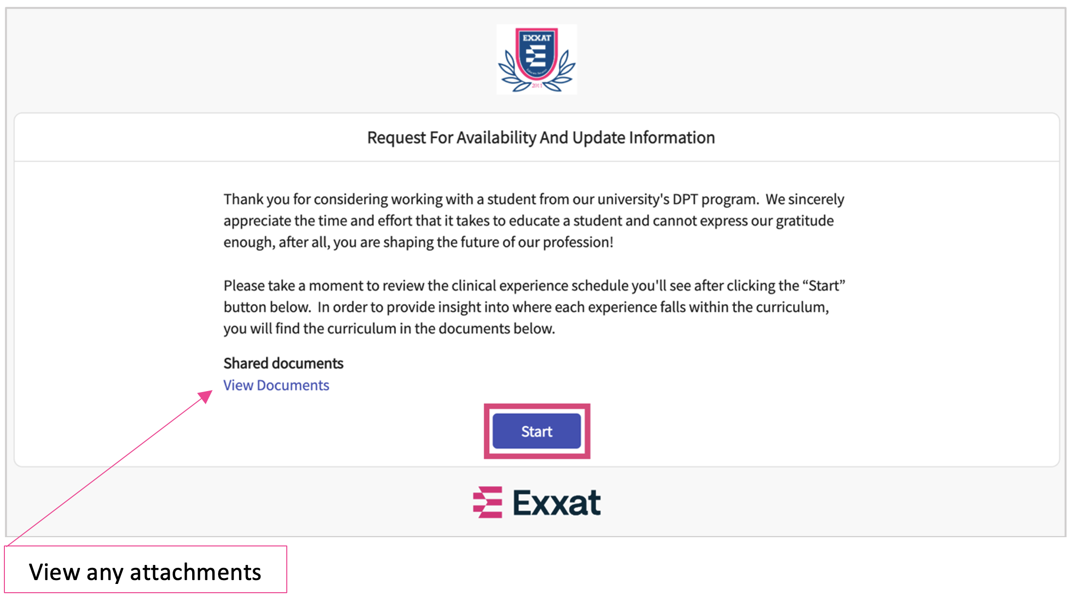Click the EXXAT lettering atop the shield
The height and width of the screenshot is (600, 1073).
tap(536, 38)
